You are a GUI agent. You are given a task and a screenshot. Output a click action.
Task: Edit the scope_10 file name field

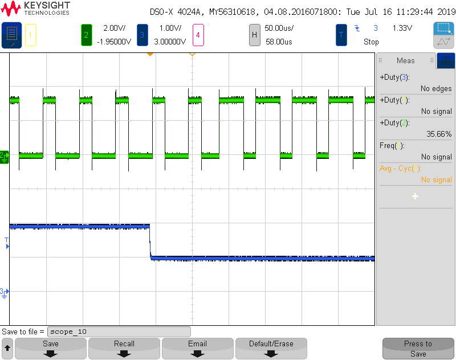pos(119,332)
